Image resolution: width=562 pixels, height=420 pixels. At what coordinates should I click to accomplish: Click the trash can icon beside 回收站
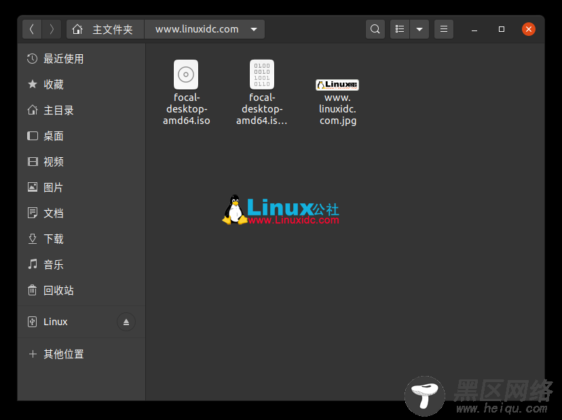pos(33,290)
